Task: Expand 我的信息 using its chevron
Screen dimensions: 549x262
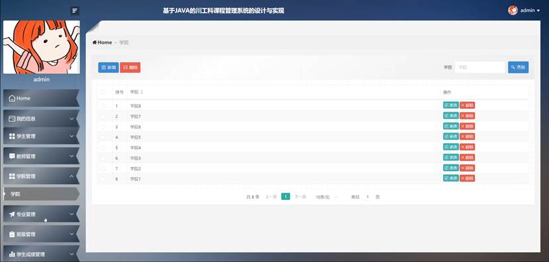Action: coord(71,119)
